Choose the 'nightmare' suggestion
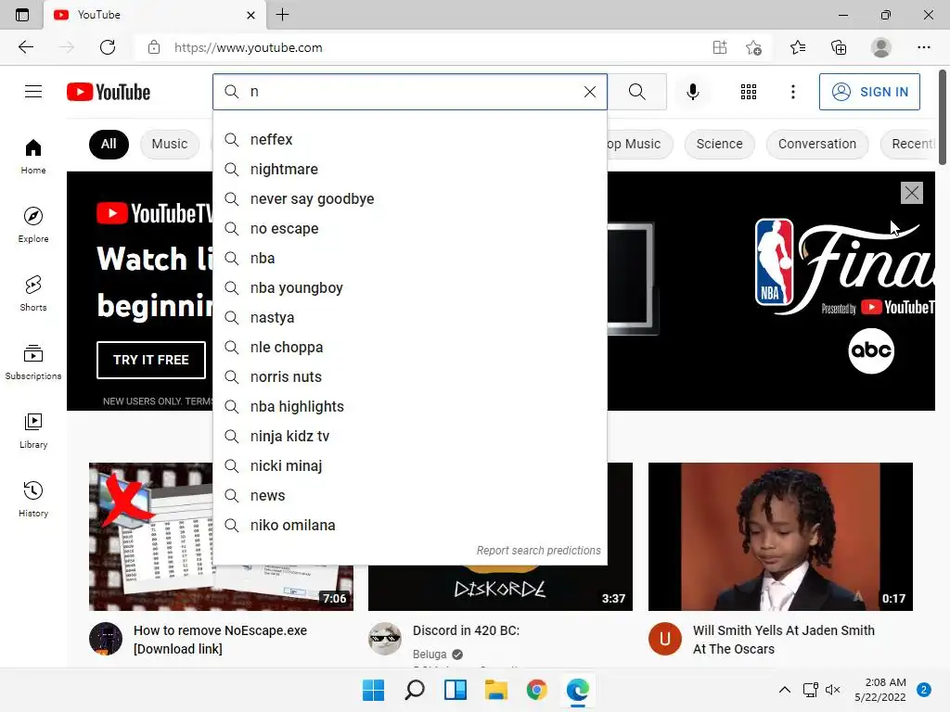950x712 pixels. coord(409,169)
